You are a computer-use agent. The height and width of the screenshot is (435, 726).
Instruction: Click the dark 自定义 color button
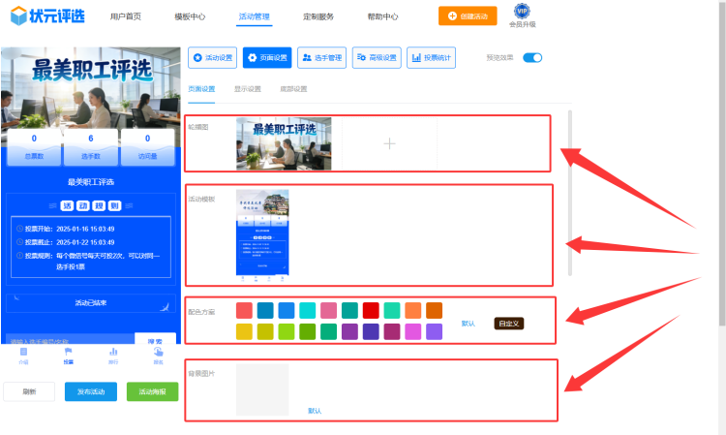coord(509,324)
